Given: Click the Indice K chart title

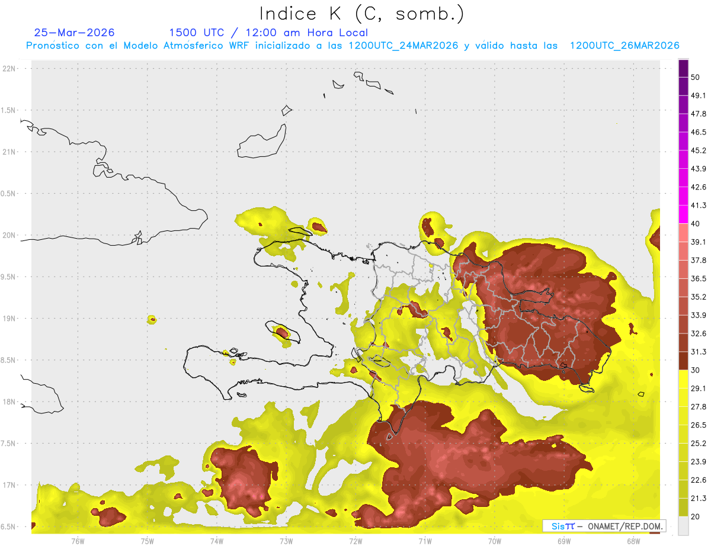Looking at the screenshot, I should click(x=362, y=13).
